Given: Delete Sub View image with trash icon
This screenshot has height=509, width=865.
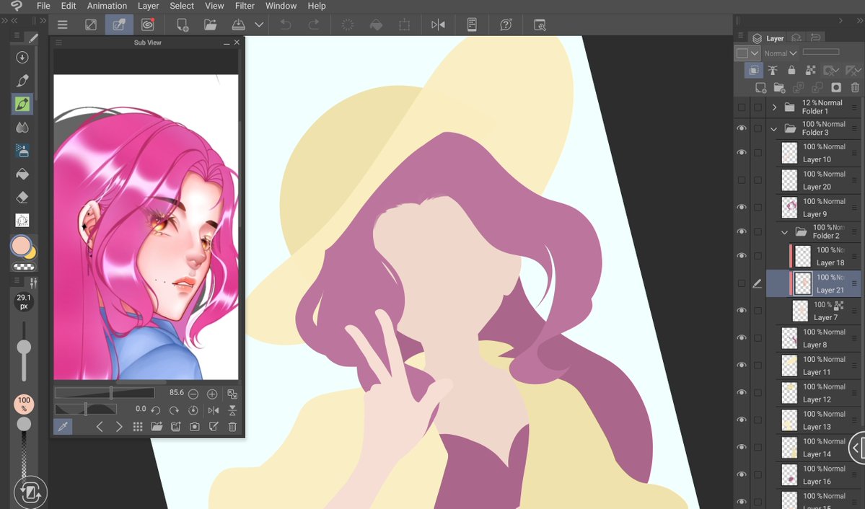Looking at the screenshot, I should tap(232, 426).
